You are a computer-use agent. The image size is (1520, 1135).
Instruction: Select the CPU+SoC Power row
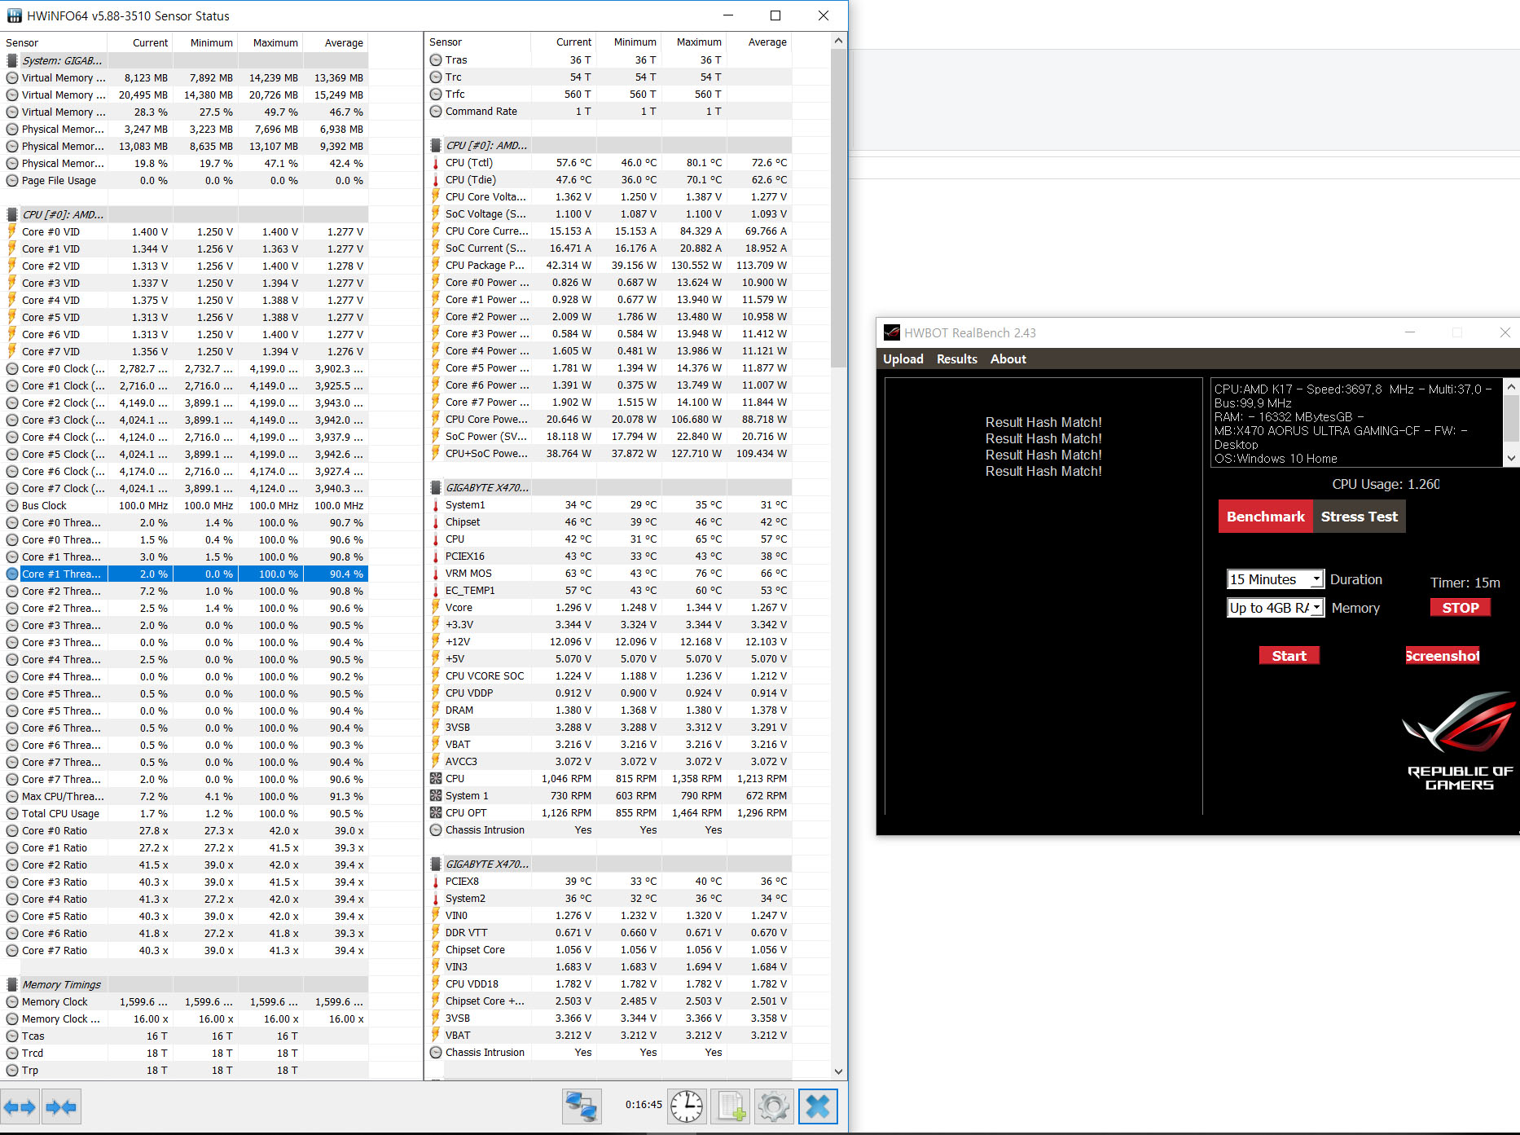(608, 453)
